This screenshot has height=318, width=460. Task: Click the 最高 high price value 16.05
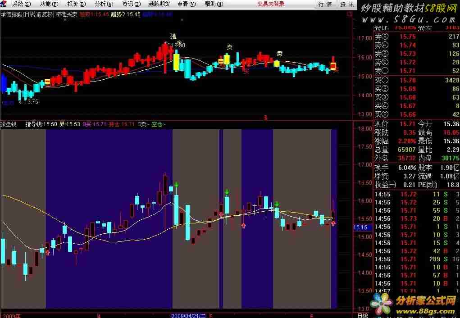(451, 132)
